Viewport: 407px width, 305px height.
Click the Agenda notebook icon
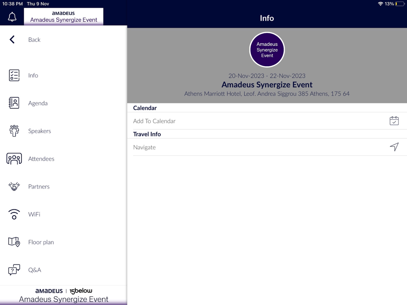(14, 103)
